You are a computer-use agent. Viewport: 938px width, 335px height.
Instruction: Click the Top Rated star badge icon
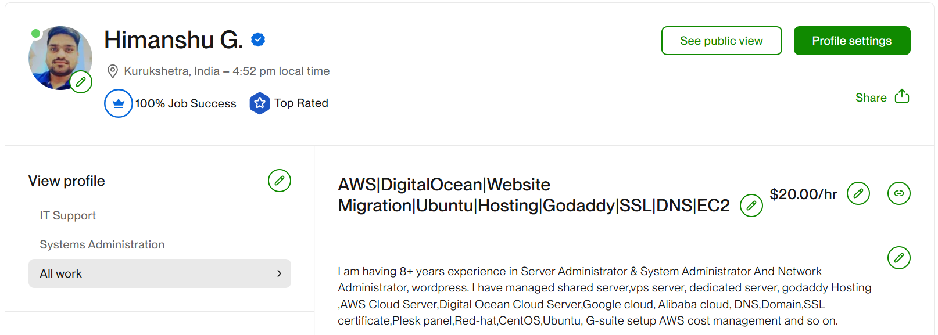[x=260, y=103]
